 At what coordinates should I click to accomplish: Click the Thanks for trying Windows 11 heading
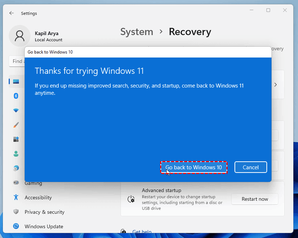click(89, 71)
